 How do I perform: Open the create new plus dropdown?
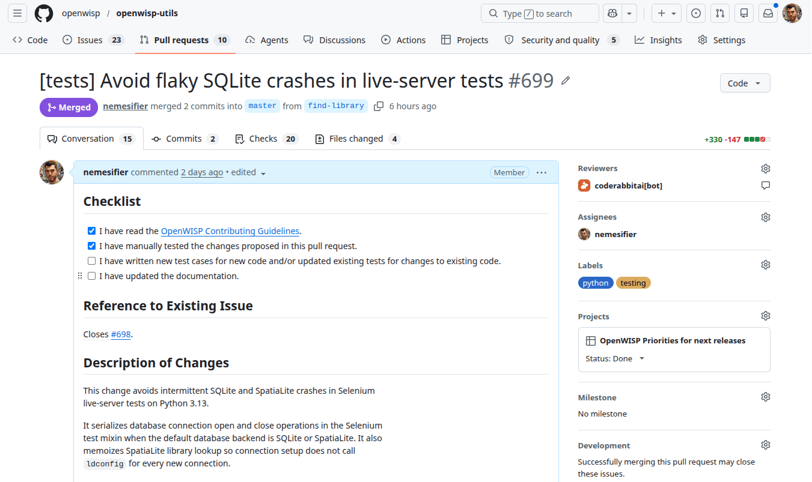pyautogui.click(x=666, y=13)
